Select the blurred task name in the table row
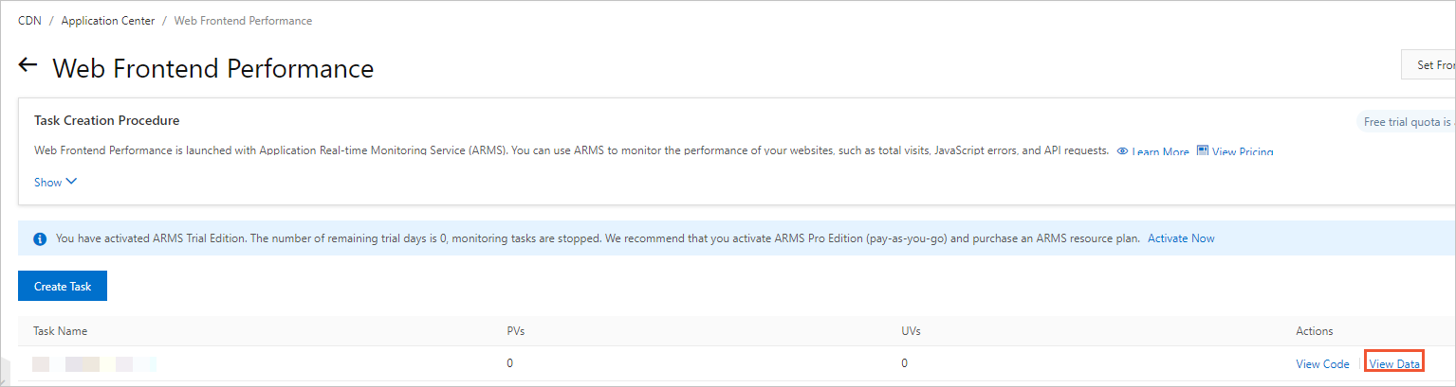 (95, 364)
